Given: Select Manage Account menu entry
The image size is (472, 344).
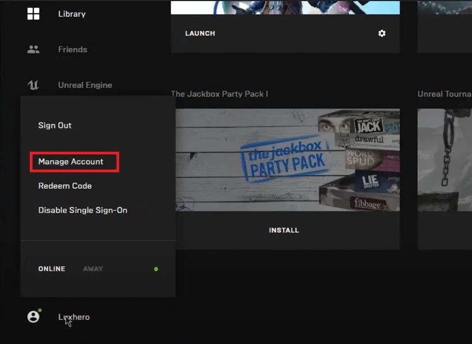Looking at the screenshot, I should pyautogui.click(x=71, y=161).
